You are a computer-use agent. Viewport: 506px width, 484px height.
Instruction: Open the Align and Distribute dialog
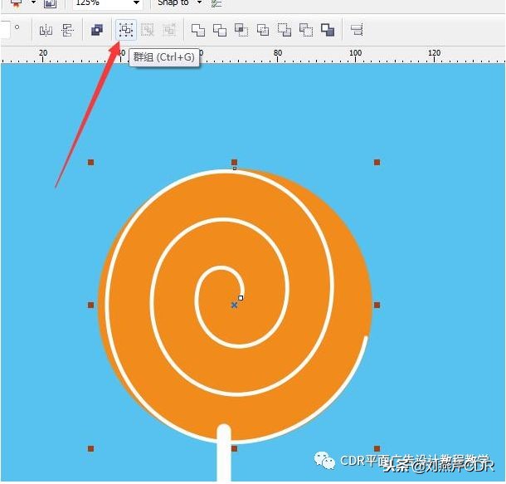(x=357, y=30)
